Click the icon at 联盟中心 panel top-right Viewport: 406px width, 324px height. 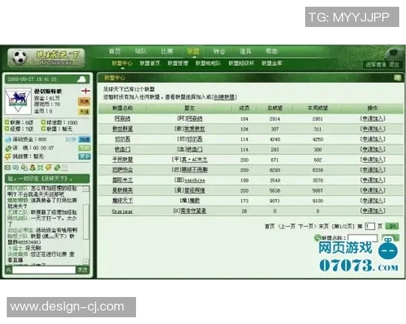(x=397, y=78)
